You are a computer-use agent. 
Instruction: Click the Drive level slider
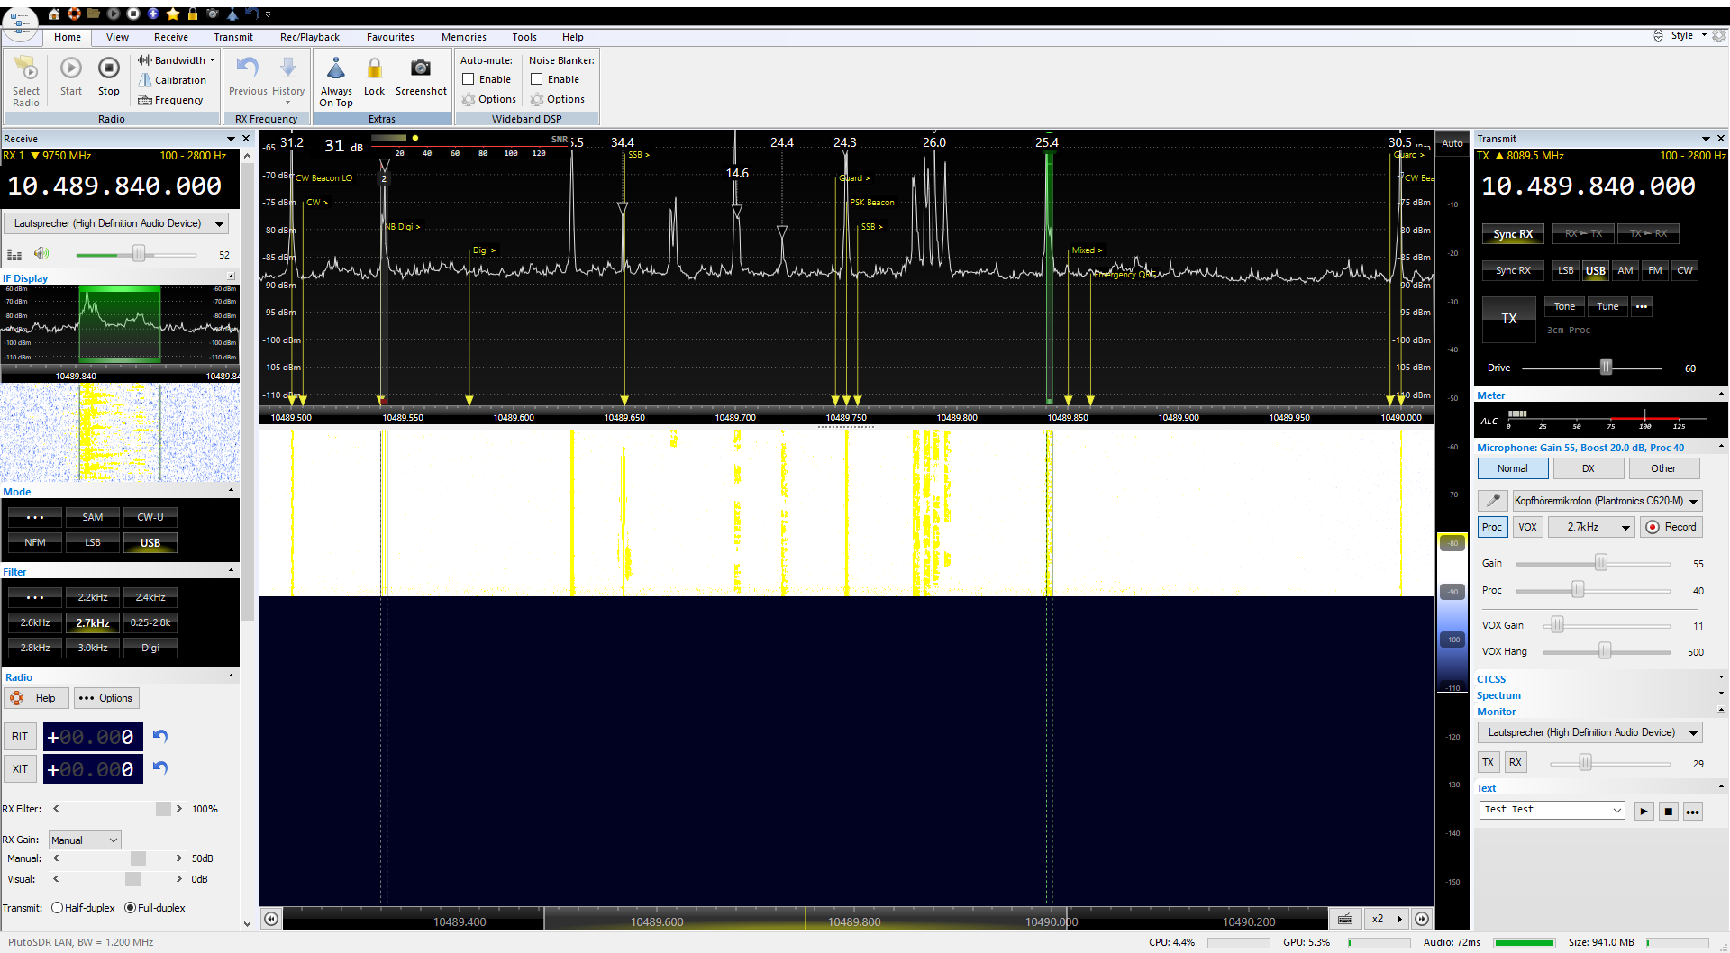[x=1605, y=368]
